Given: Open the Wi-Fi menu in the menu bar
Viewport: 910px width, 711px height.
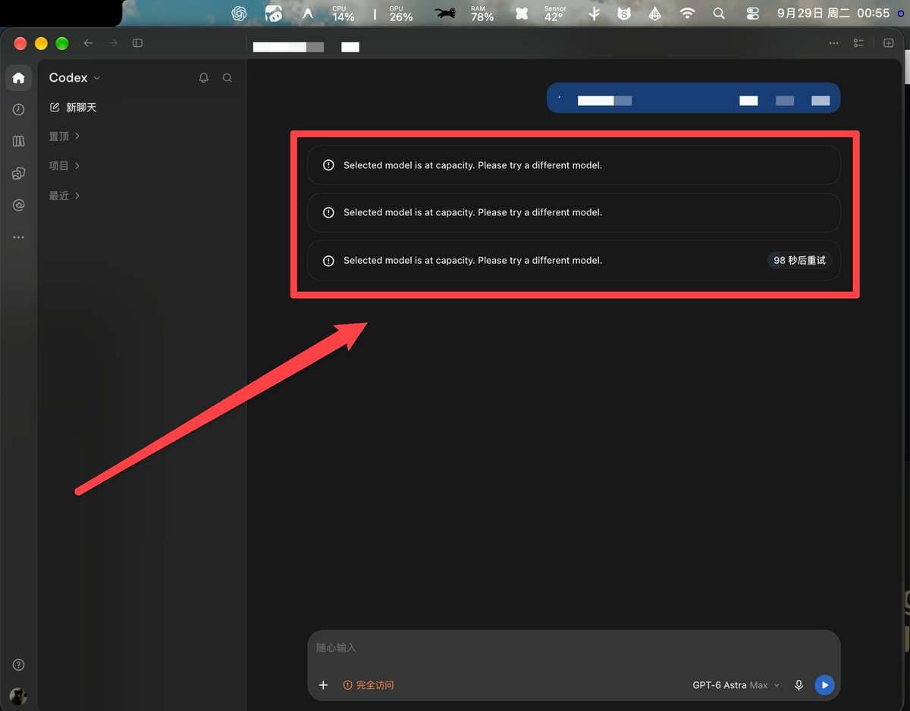Looking at the screenshot, I should pyautogui.click(x=687, y=13).
